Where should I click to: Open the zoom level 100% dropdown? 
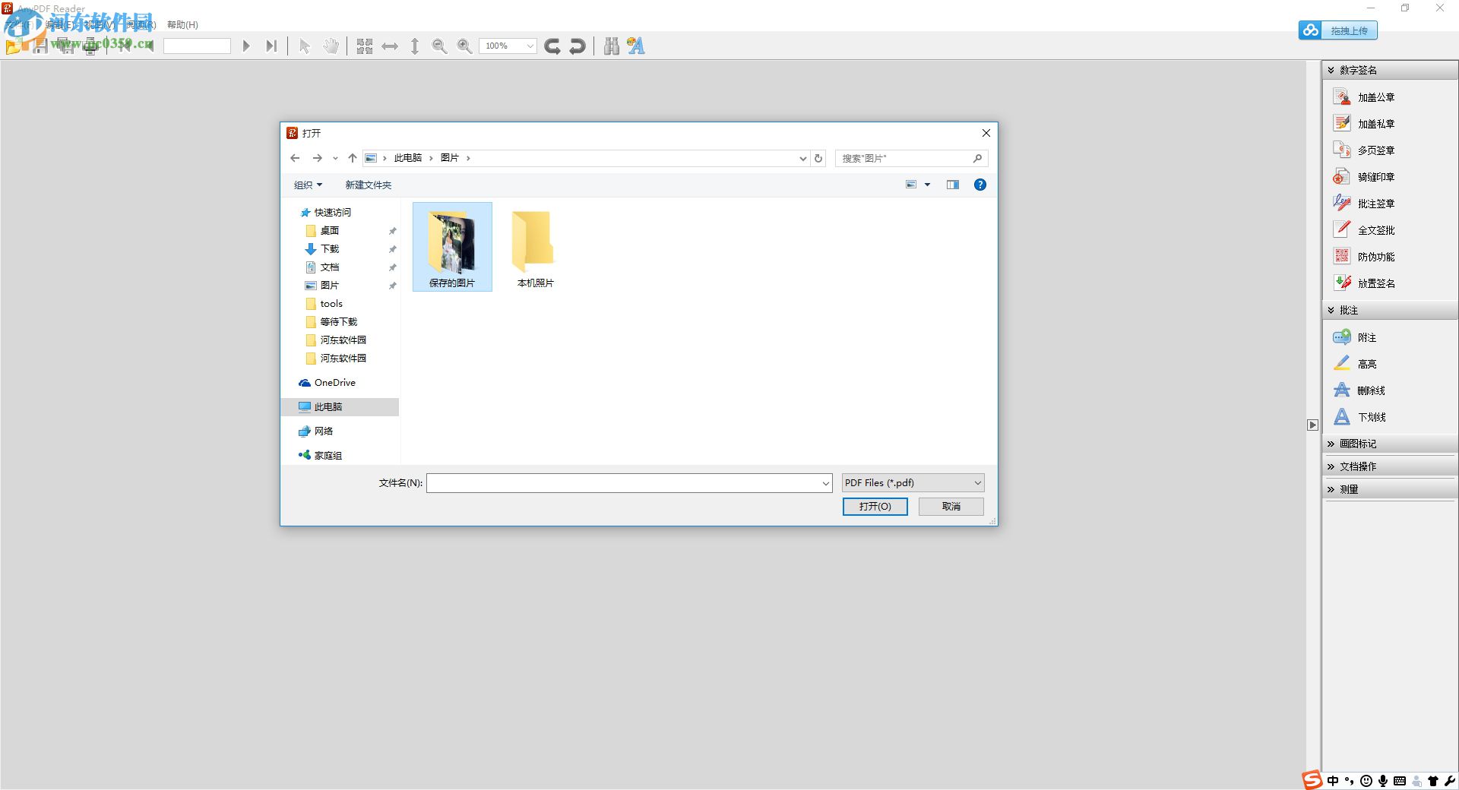pyautogui.click(x=530, y=46)
